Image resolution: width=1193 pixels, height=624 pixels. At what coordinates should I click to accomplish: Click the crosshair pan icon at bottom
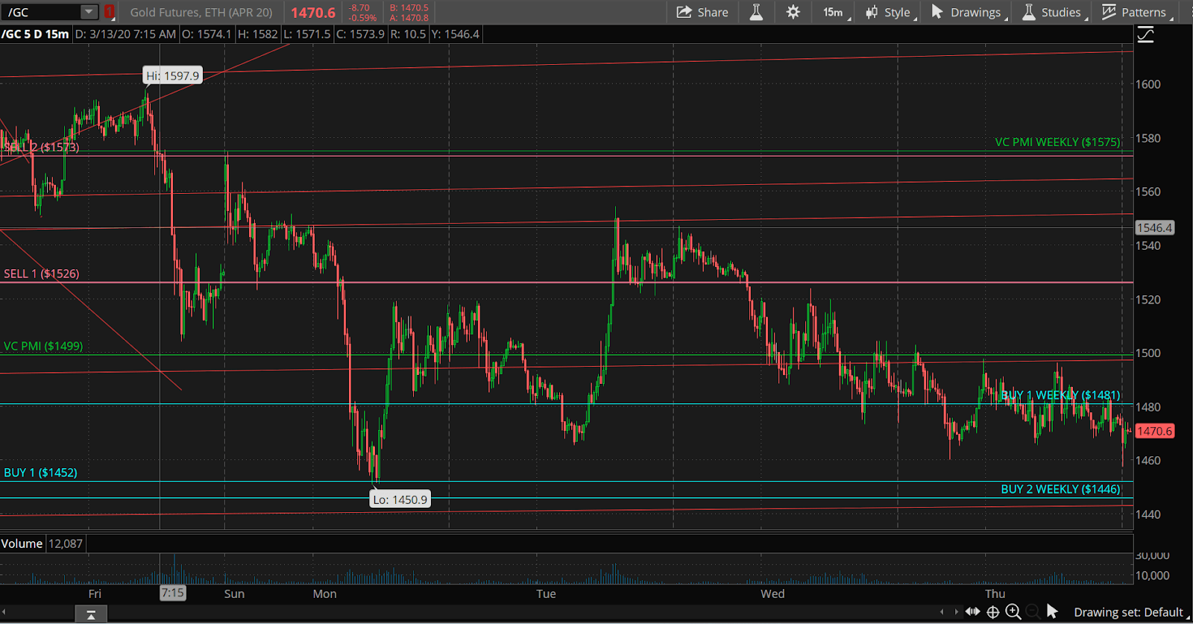993,612
